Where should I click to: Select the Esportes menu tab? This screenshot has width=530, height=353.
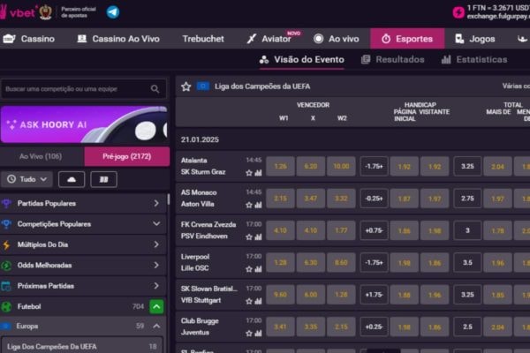point(407,39)
